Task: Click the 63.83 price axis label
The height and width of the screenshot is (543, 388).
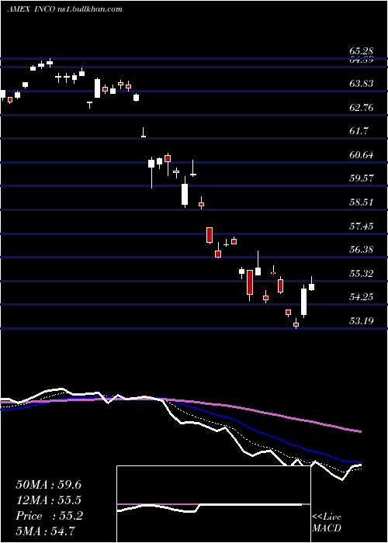Action: (362, 84)
